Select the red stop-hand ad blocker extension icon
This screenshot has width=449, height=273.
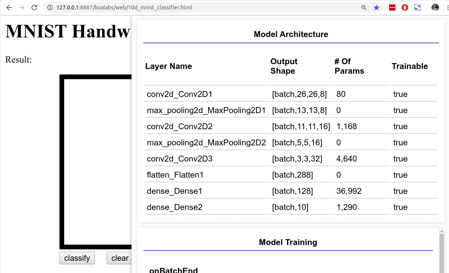point(405,7)
